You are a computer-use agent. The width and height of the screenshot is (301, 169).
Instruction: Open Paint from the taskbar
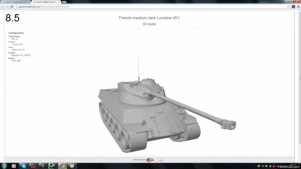click(72, 166)
